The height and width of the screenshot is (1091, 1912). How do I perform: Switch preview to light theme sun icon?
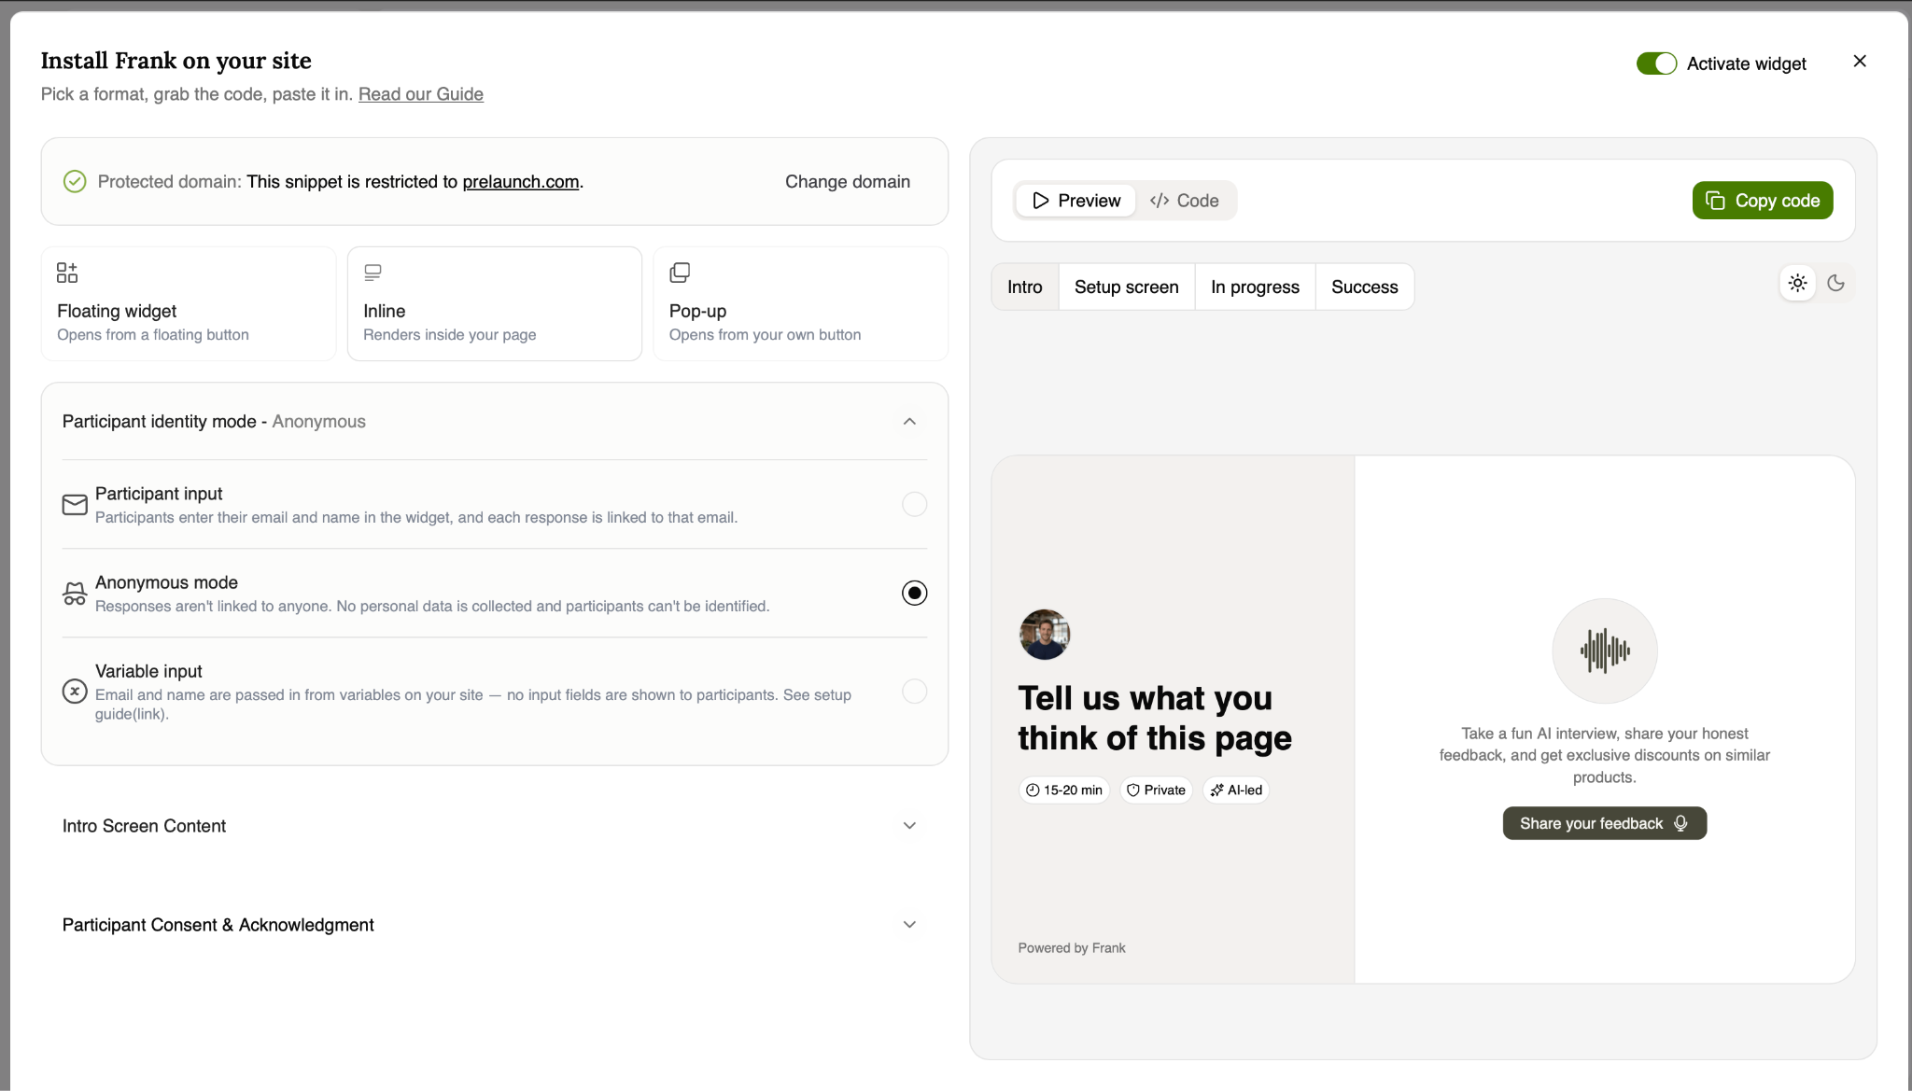(1797, 283)
